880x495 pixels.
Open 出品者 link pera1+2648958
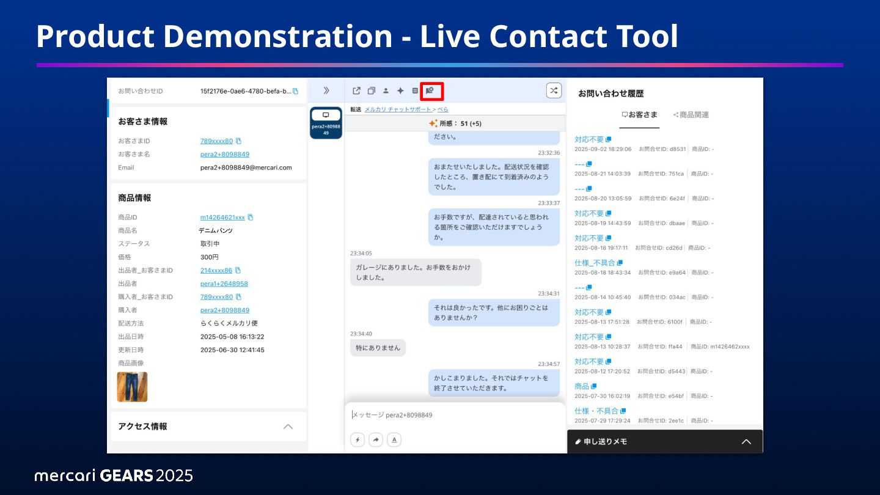(x=224, y=284)
